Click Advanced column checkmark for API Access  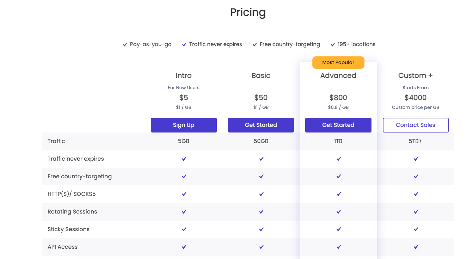(338, 247)
